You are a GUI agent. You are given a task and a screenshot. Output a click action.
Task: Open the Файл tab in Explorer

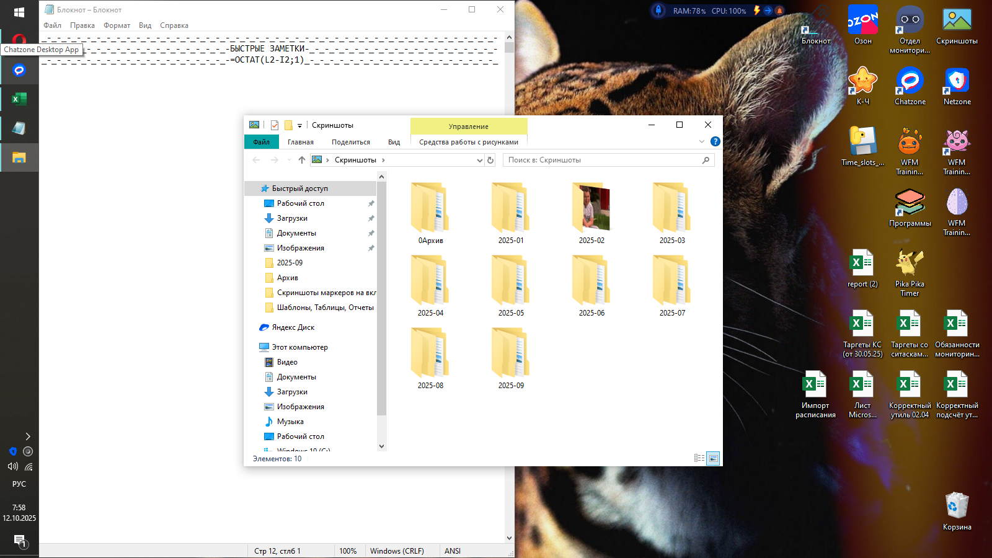point(261,142)
